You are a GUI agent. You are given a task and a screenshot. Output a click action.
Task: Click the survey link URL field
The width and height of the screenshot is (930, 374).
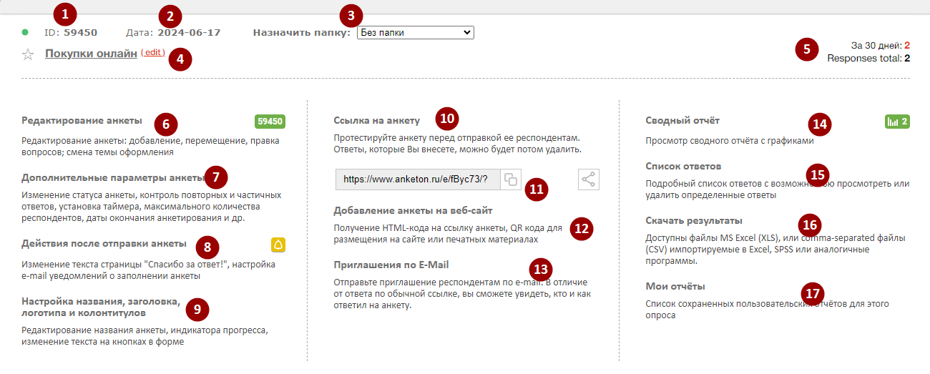pos(416,179)
